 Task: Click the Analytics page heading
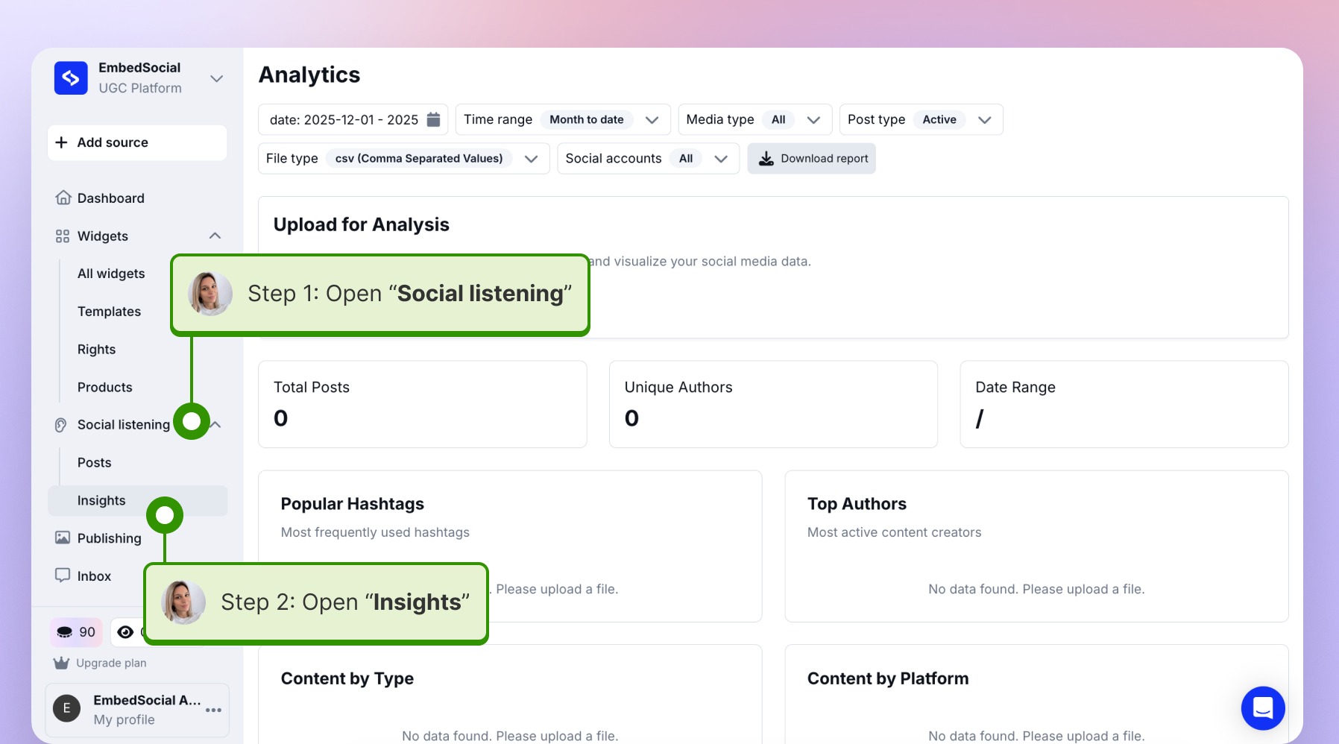[309, 75]
